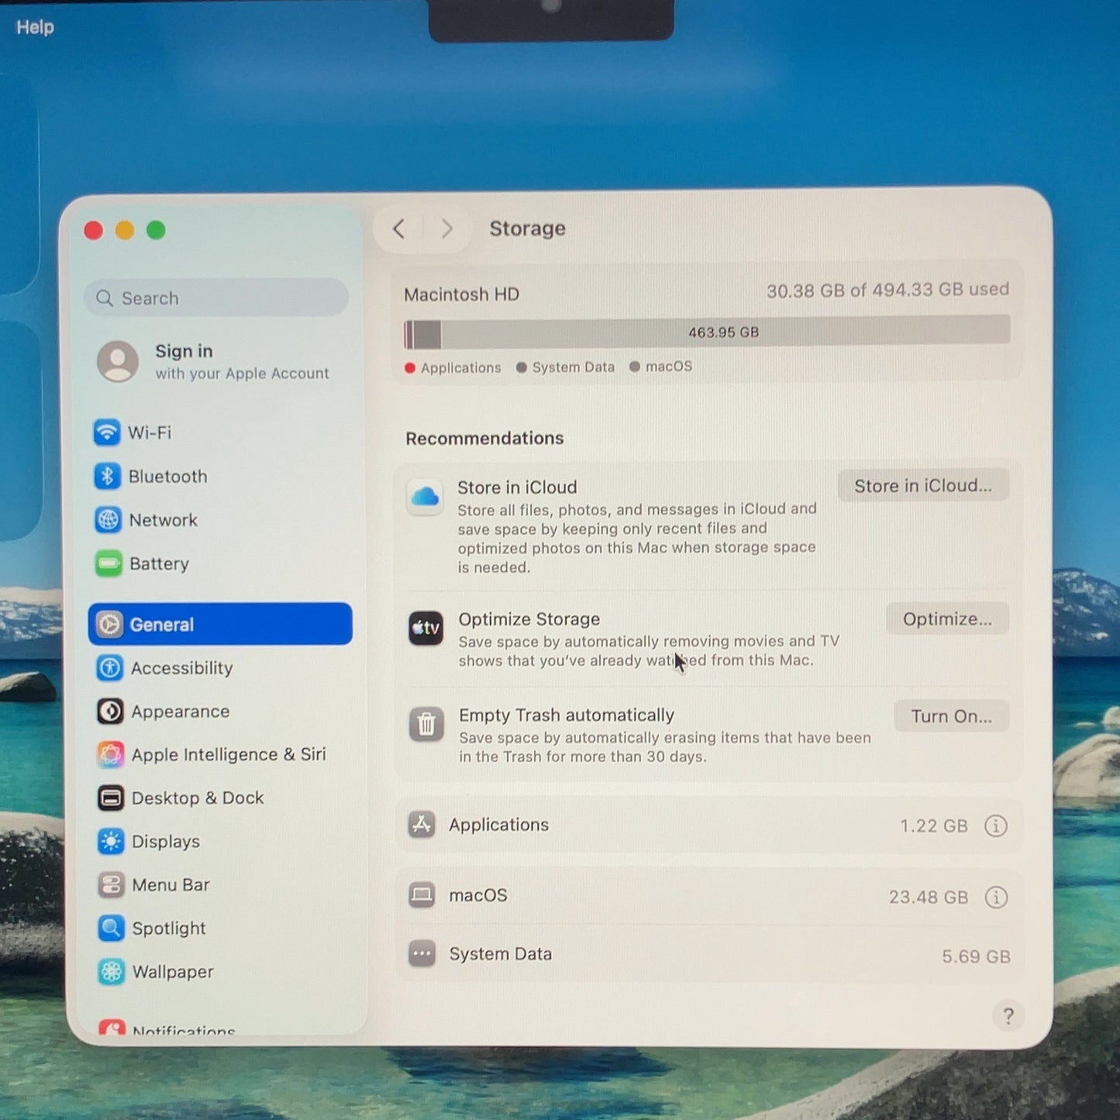The image size is (1120, 1120).
Task: Select the Network globe icon
Action: (x=108, y=519)
